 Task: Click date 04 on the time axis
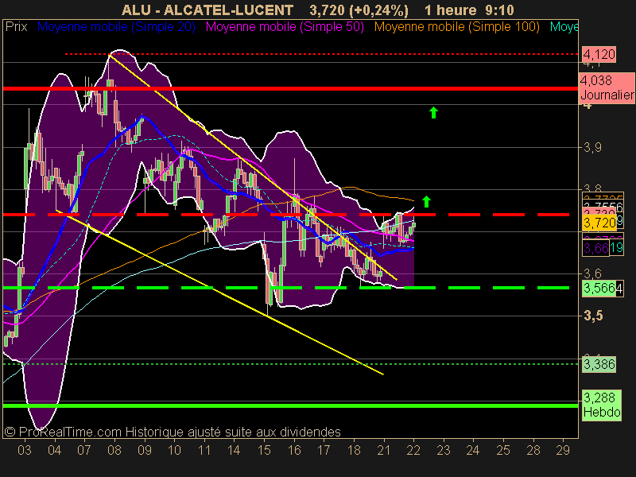pos(54,450)
